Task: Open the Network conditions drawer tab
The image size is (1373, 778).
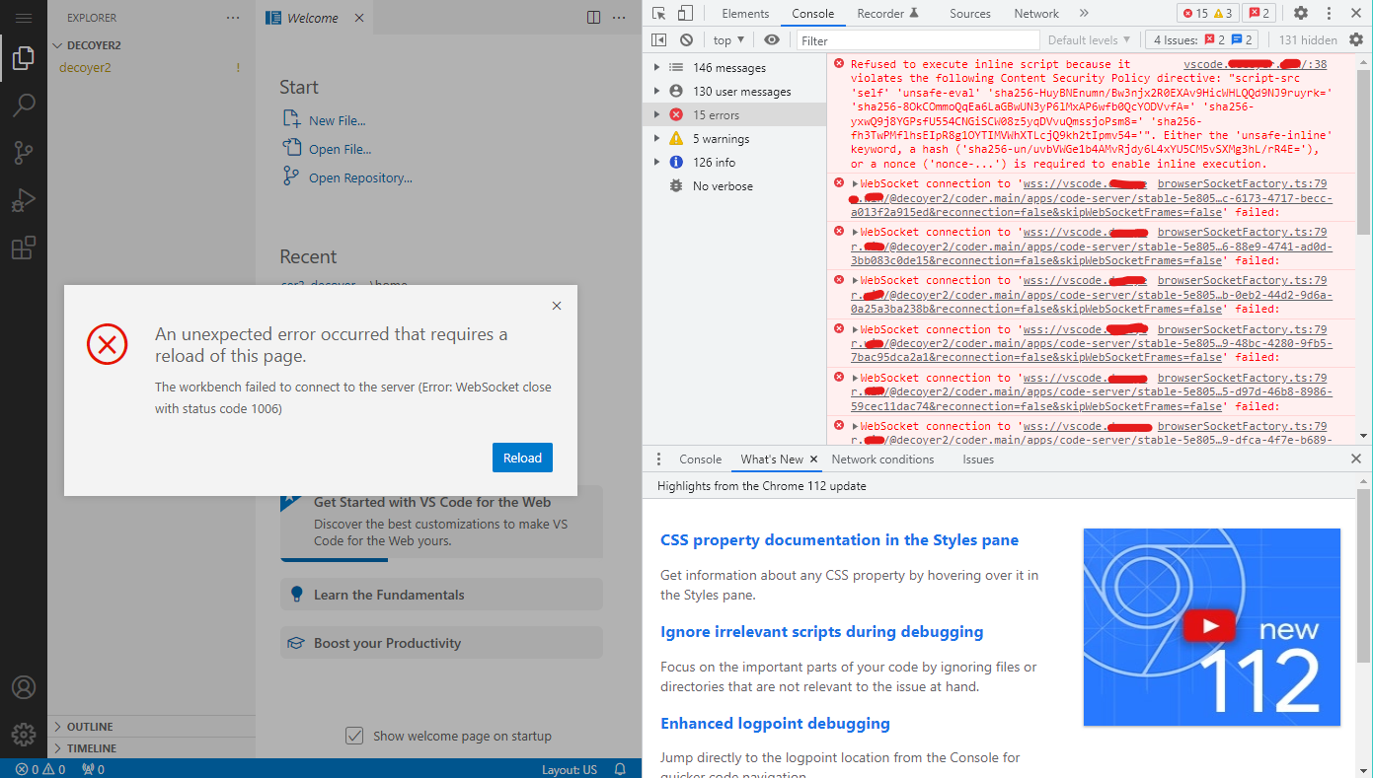Action: pos(882,460)
